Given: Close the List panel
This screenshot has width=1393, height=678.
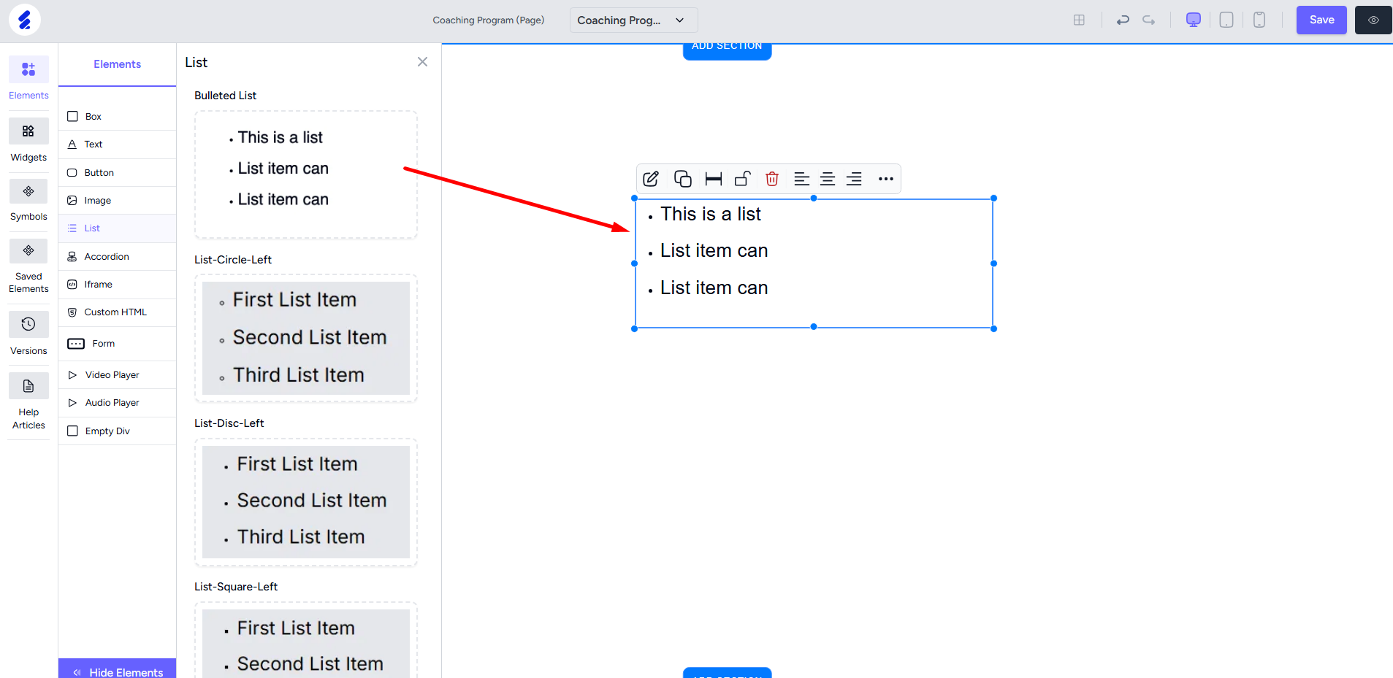Looking at the screenshot, I should 422,62.
